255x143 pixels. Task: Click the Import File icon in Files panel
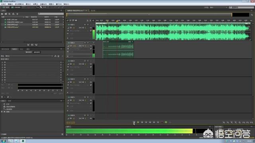click(6, 14)
